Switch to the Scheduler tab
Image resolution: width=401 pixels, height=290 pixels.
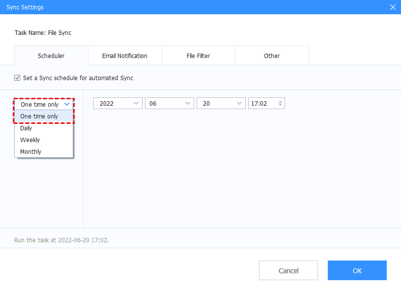pos(51,56)
